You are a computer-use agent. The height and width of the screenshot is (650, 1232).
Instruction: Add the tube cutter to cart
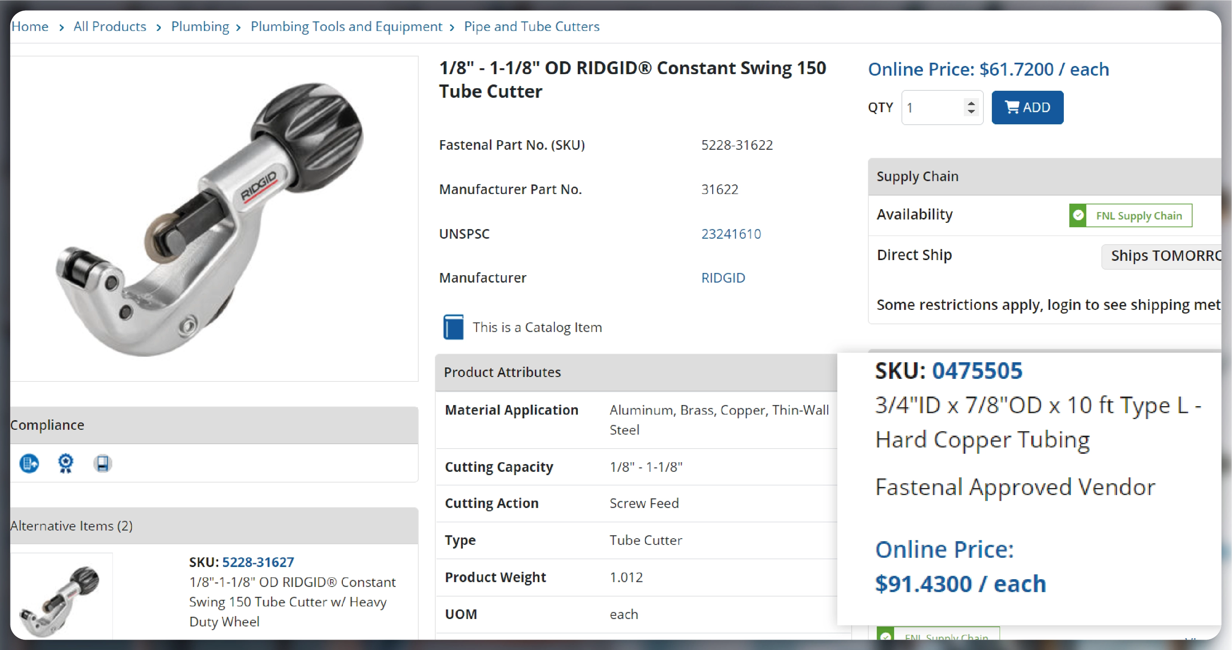[x=1027, y=108]
